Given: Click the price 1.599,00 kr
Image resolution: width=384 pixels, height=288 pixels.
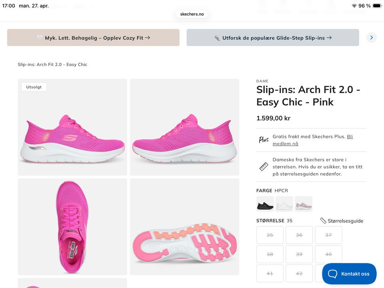Looking at the screenshot, I should pos(273,118).
